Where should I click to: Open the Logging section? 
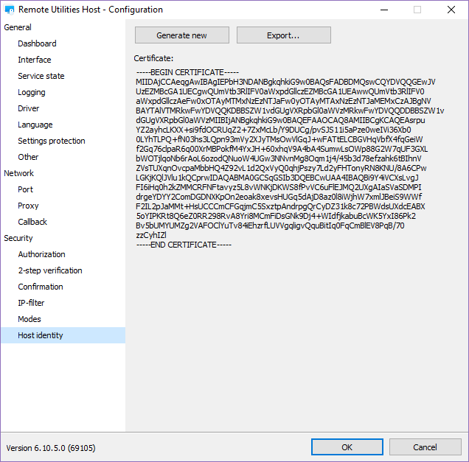click(32, 92)
